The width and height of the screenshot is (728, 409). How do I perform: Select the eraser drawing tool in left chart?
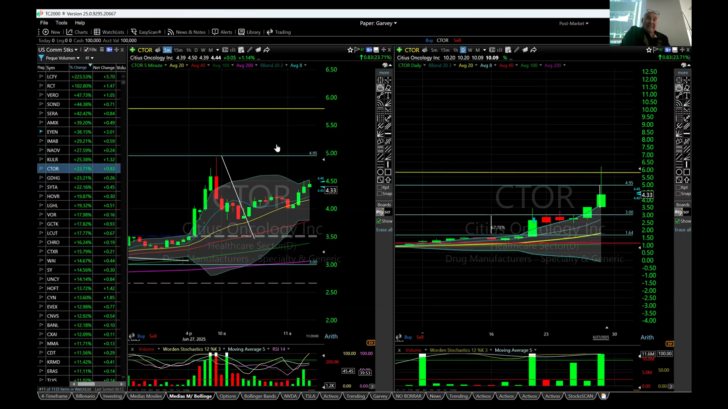pyautogui.click(x=388, y=88)
